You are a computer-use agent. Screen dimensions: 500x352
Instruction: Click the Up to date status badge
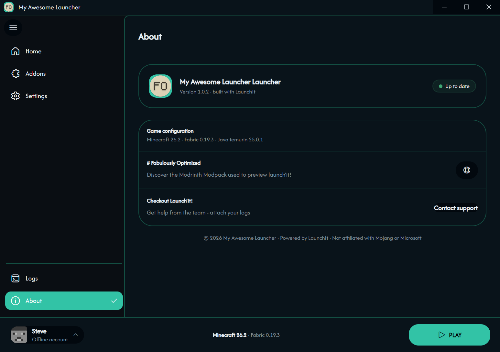(x=454, y=86)
